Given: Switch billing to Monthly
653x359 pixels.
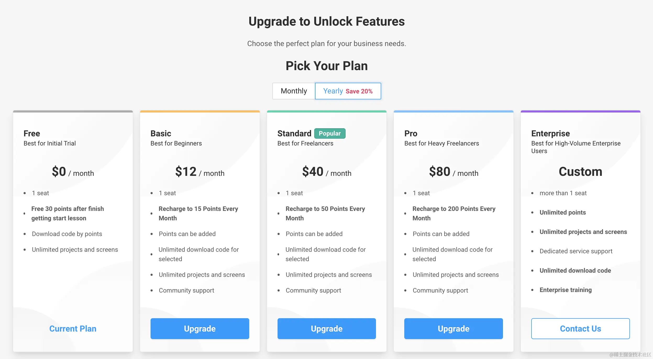Looking at the screenshot, I should [x=294, y=91].
